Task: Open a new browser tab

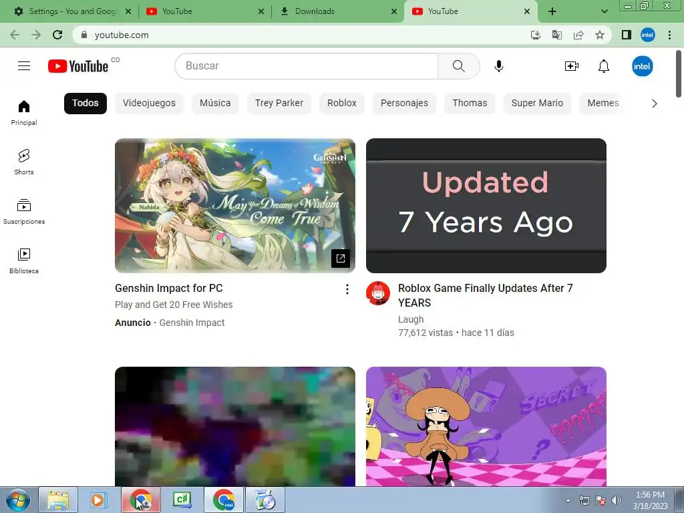Action: (x=552, y=11)
